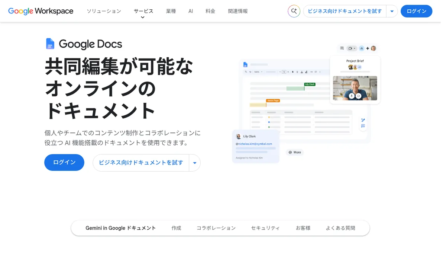Open the AI menu in the header
This screenshot has width=446, height=265.
[191, 11]
